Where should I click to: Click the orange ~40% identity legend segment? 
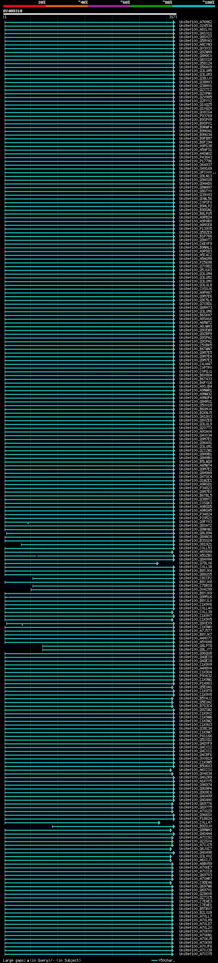click(67, 6)
